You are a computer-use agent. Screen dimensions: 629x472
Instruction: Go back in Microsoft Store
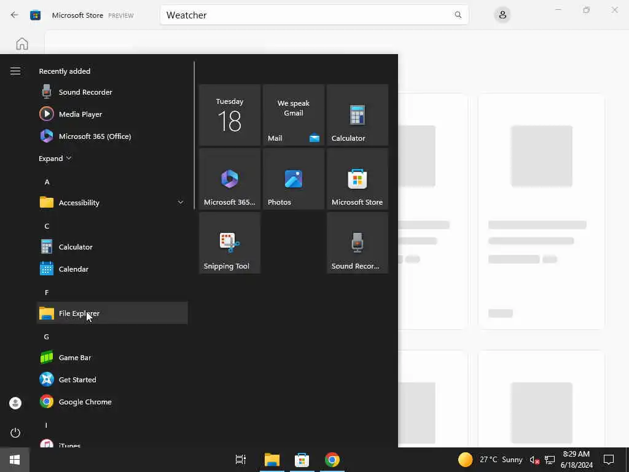click(15, 15)
